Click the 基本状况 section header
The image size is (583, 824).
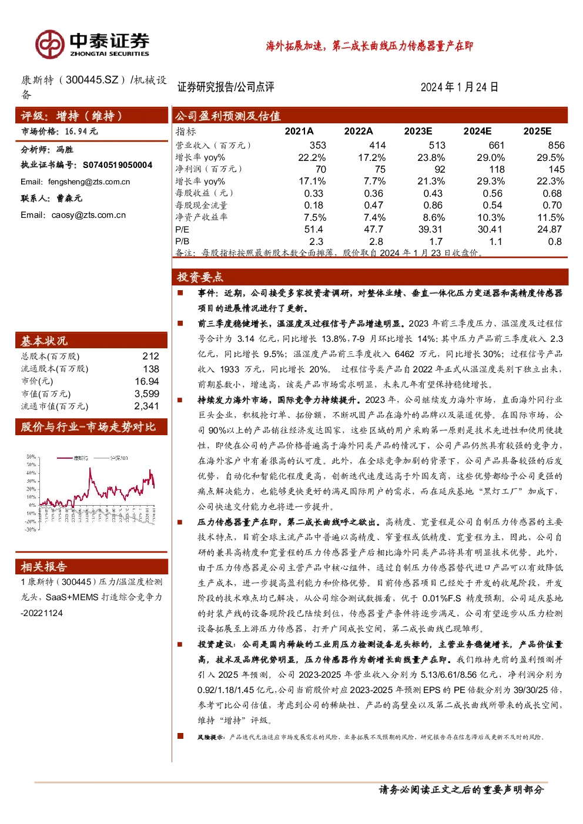(x=92, y=340)
